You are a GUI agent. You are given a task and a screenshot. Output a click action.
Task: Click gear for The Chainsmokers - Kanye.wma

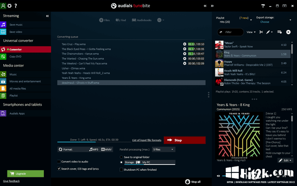(185, 54)
